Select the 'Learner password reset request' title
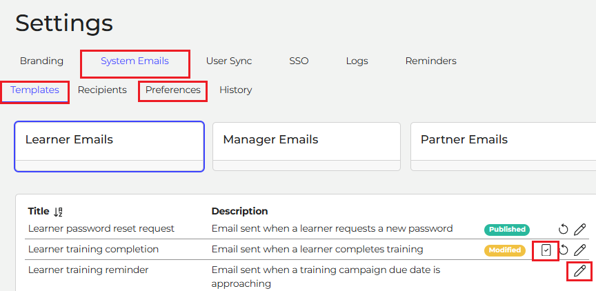This screenshot has height=291, width=596. pyautogui.click(x=101, y=228)
